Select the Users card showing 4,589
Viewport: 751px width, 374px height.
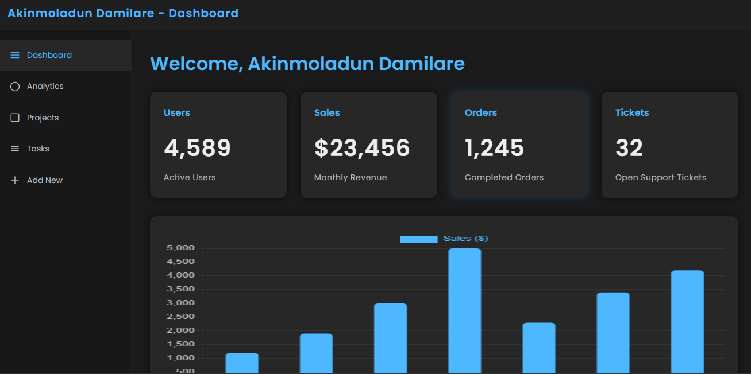pyautogui.click(x=218, y=145)
